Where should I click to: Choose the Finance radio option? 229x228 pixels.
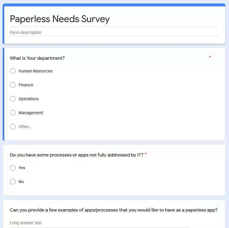click(x=13, y=85)
